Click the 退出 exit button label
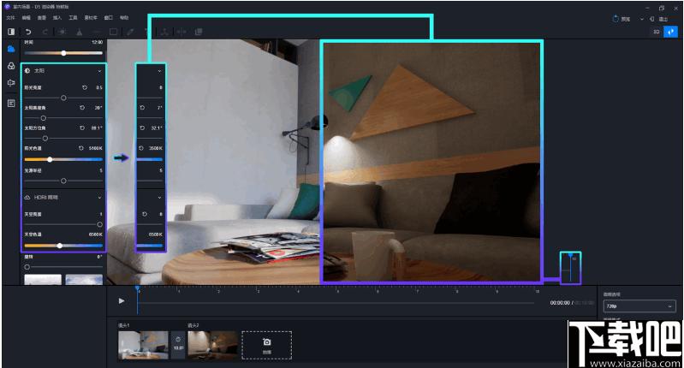The image size is (684, 368). tap(663, 19)
